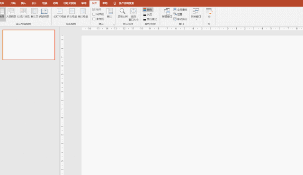This screenshot has width=303, height=175.
Task: Click Fit to Window icon
Action: (134, 11)
